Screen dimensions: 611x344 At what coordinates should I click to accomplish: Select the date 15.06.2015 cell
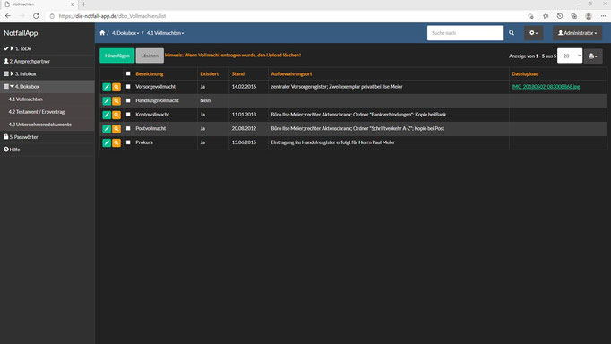(244, 142)
